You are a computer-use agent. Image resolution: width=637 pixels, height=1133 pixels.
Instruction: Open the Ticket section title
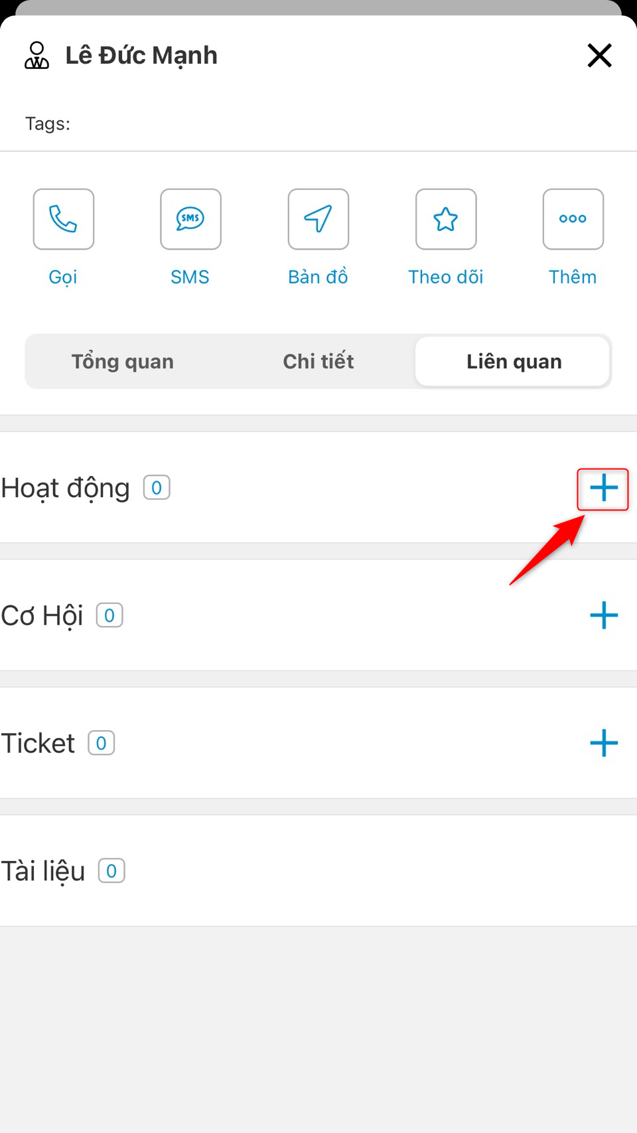[x=38, y=743]
